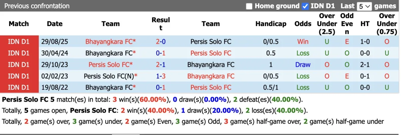Click the Draw odds result on 29/10/23
Viewport: 401px width, 135px height.
tap(303, 65)
